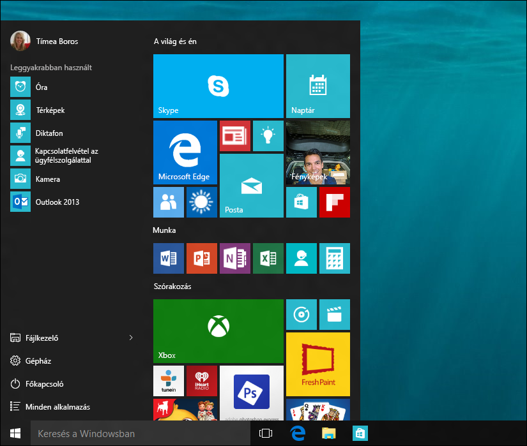Open the Flipboard tile
The height and width of the screenshot is (446, 527).
[x=335, y=202]
